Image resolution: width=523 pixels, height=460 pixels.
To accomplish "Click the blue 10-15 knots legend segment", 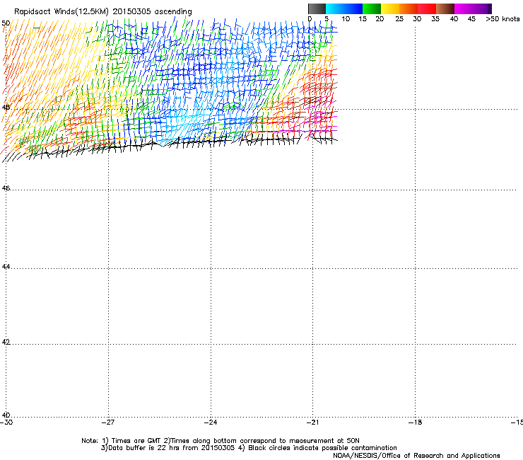I will tap(353, 8).
